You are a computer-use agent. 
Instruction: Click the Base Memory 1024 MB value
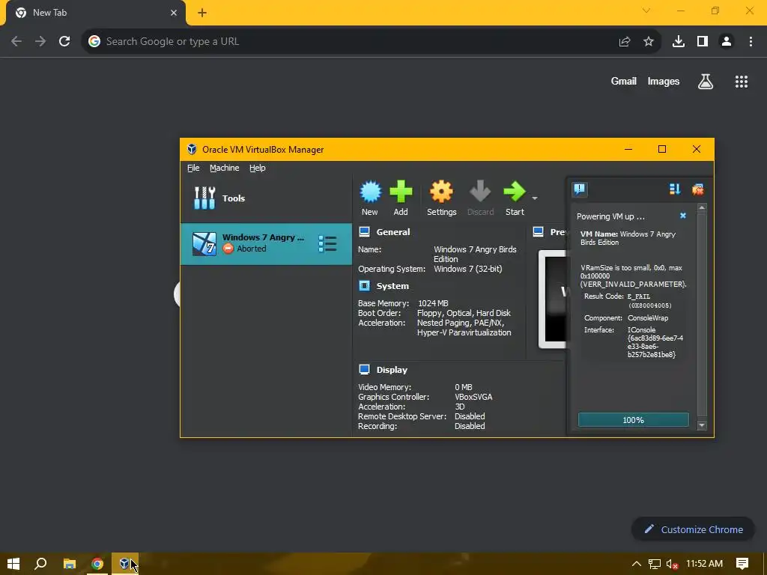(x=433, y=303)
